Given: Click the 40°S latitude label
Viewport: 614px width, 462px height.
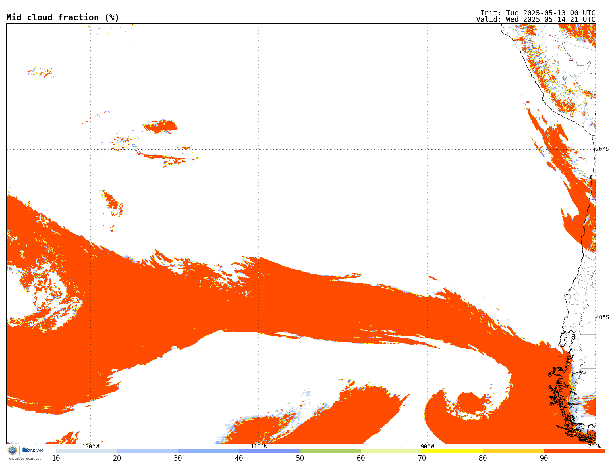Looking at the screenshot, I should click(602, 317).
